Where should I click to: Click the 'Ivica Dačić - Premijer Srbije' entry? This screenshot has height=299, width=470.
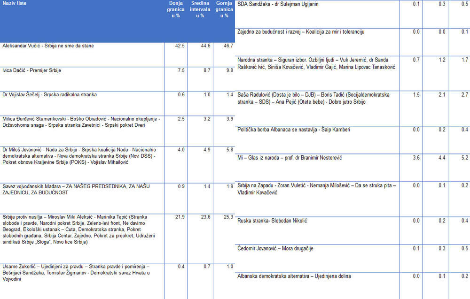[x=32, y=70]
